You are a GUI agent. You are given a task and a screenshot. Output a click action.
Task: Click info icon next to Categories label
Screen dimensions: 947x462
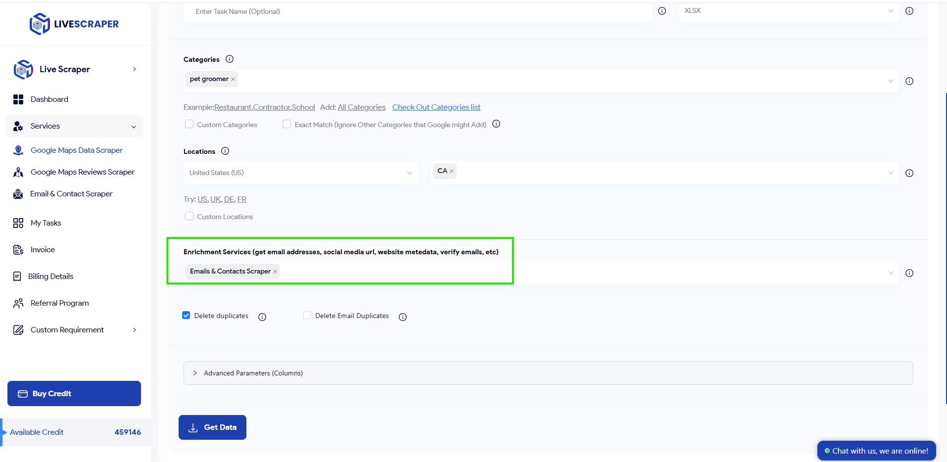coord(230,59)
